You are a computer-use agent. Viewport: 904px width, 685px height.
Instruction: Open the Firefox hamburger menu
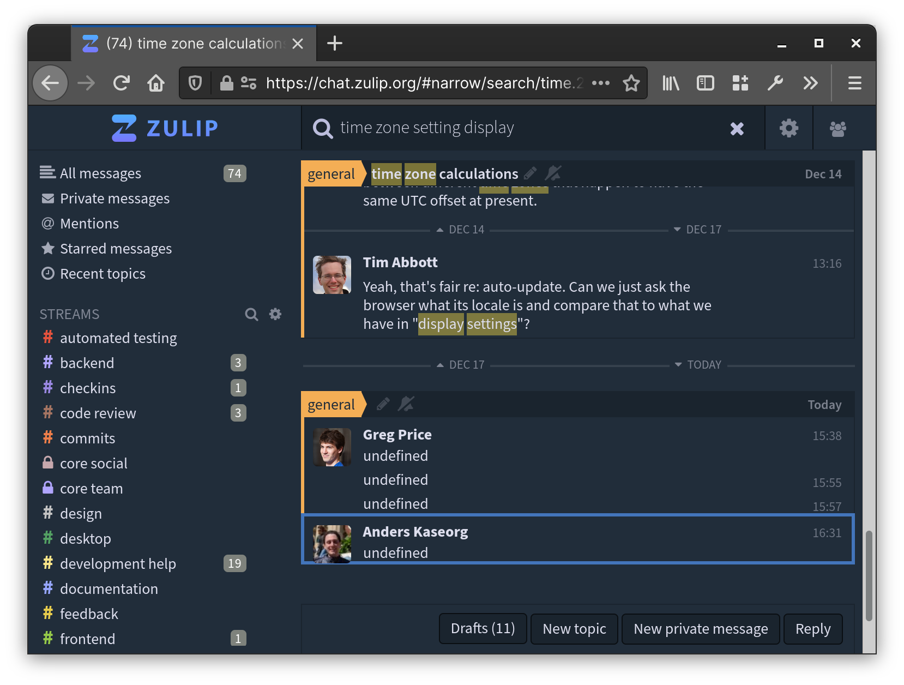coord(854,83)
